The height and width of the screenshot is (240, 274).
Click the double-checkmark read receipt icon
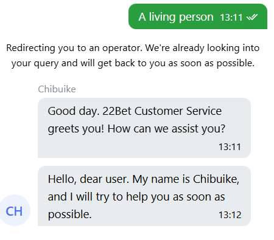coord(252,17)
